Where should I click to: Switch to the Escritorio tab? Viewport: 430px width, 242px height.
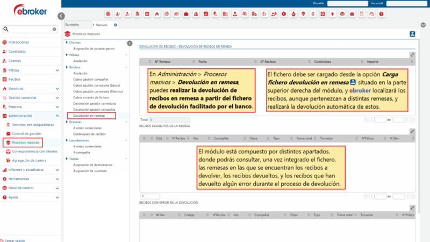point(72,25)
